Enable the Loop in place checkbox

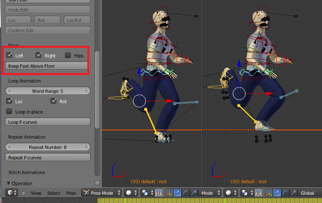tap(10, 111)
